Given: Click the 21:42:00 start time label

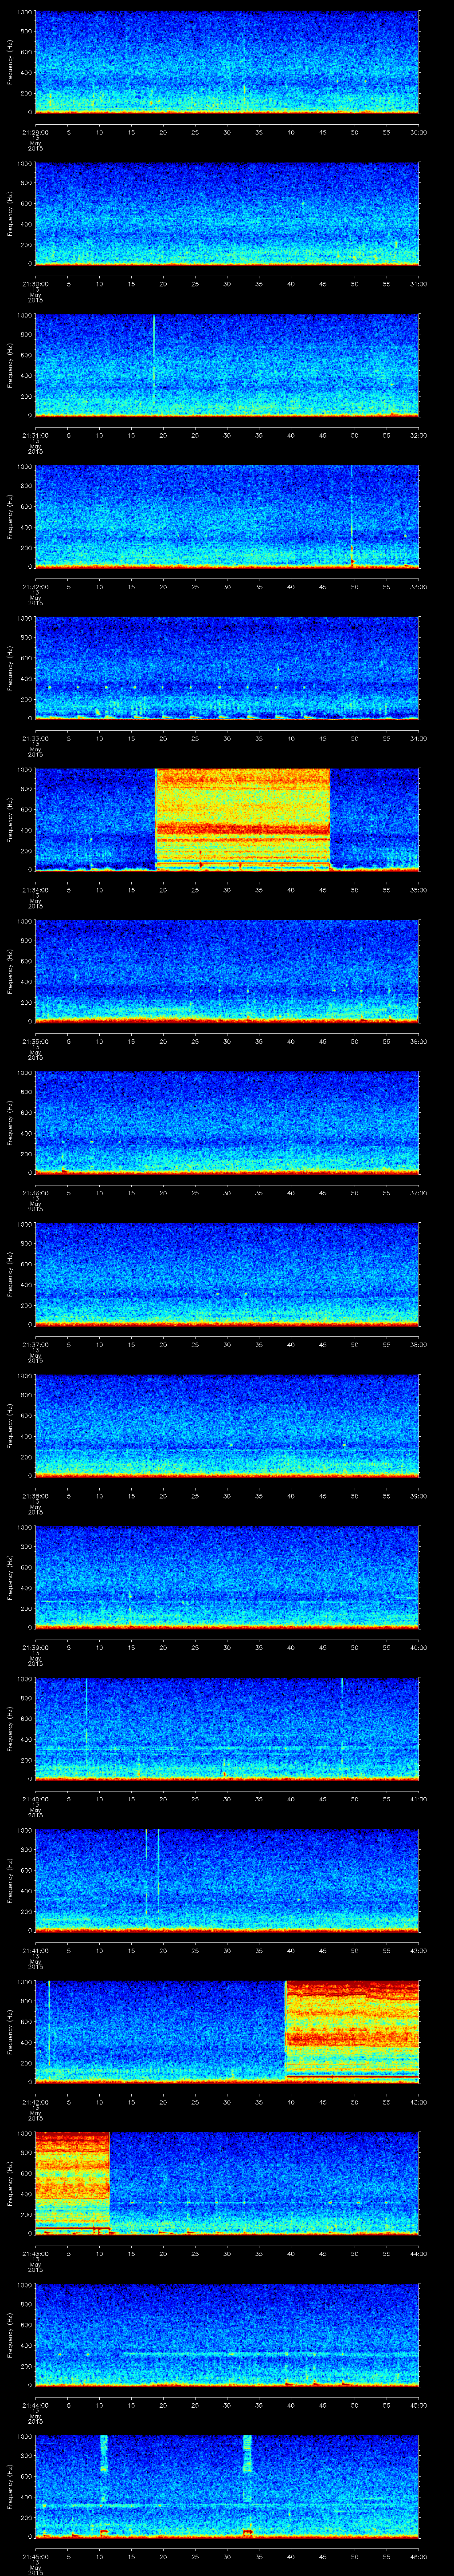Looking at the screenshot, I should [x=35, y=2102].
